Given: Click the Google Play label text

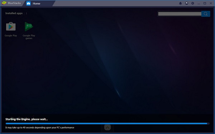Looking at the screenshot, I should coord(11,36).
